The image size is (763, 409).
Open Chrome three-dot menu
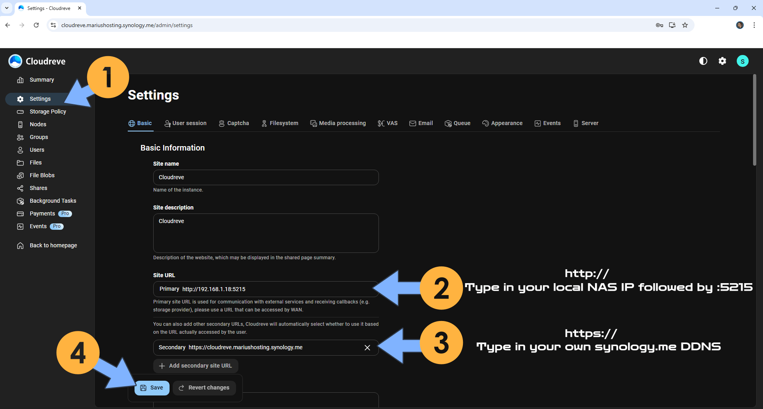754,25
